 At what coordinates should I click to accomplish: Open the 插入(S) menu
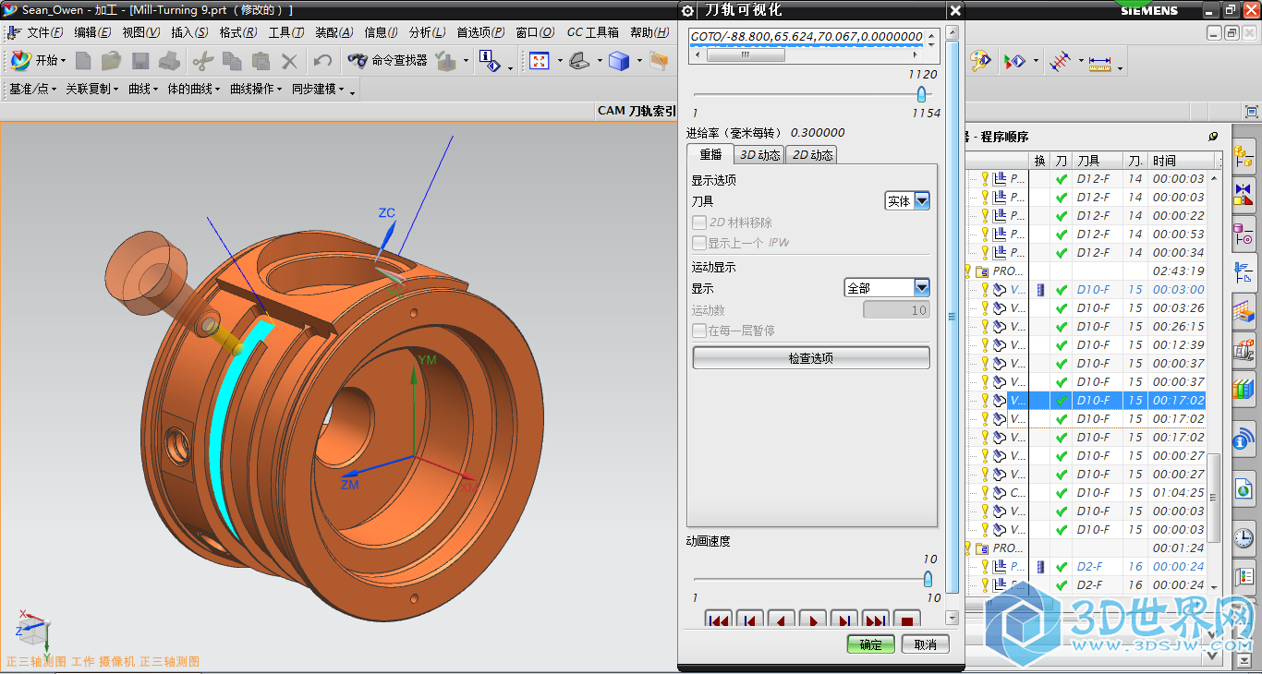tap(189, 32)
